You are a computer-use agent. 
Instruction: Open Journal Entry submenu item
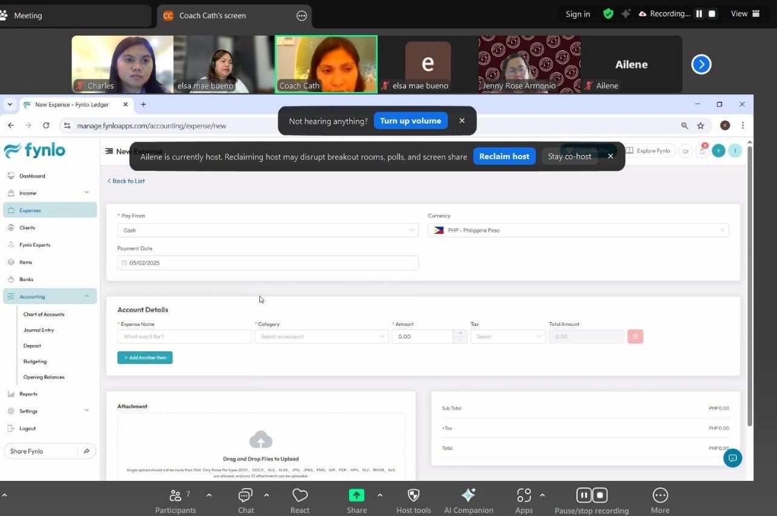click(39, 330)
